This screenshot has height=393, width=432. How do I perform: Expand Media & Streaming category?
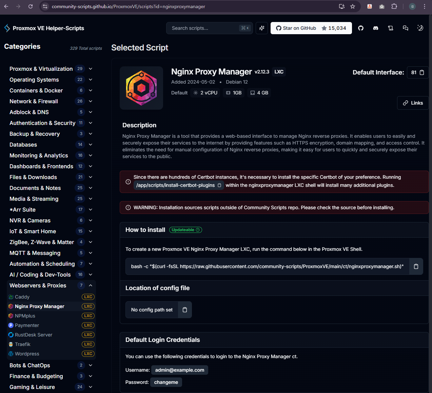click(x=51, y=199)
